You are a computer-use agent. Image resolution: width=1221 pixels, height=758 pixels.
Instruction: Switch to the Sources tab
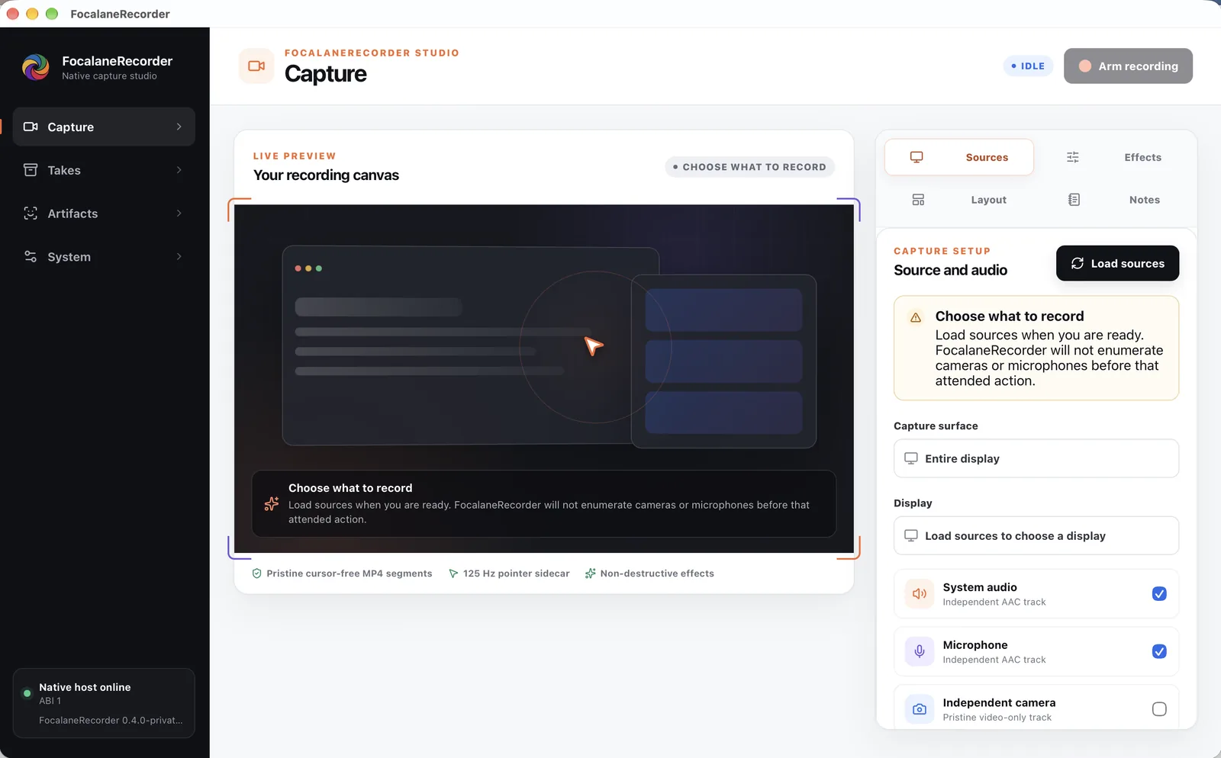click(959, 157)
